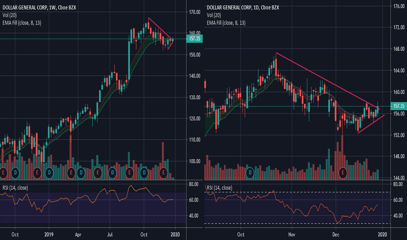Click weekly chart dividend marker above the Jul label
Screen dimensions: 407x240
(112, 172)
